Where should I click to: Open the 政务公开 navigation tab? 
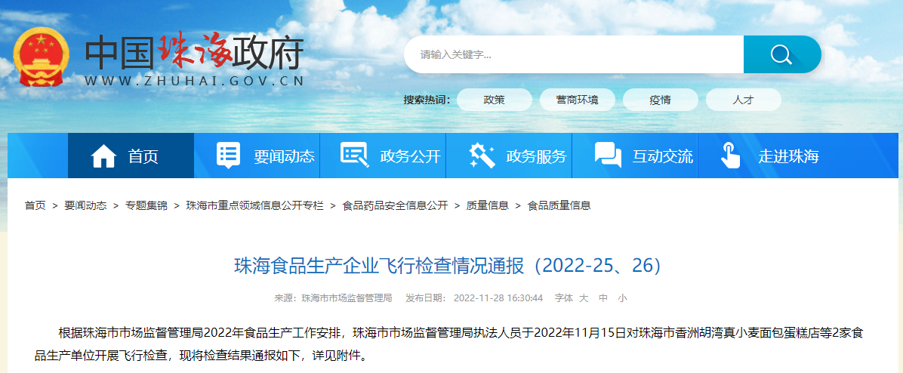coord(383,156)
